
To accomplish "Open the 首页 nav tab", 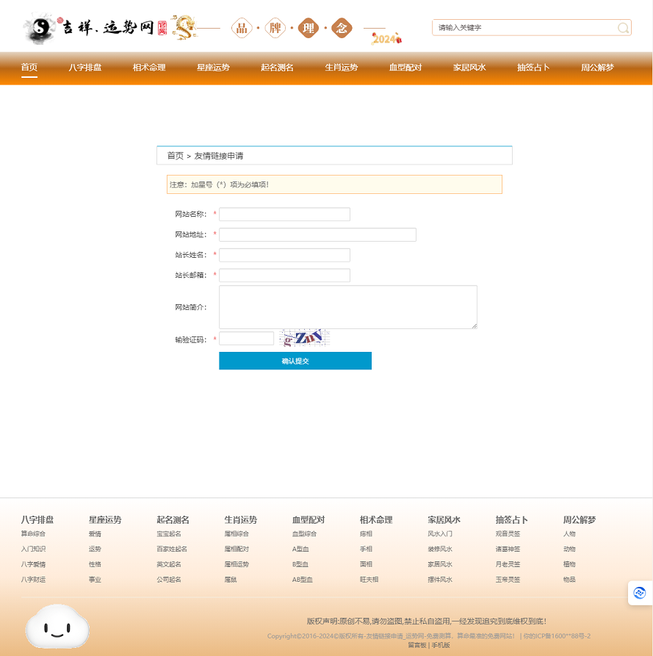I will tap(29, 68).
